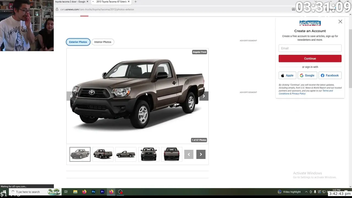
Task: Select the Exterior Photos tab
Action: [78, 42]
